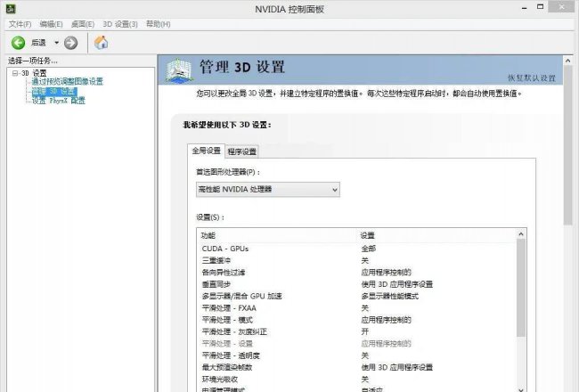Viewport: 579px width, 392px height.
Task: Open the 文件(F) menu
Action: point(20,24)
